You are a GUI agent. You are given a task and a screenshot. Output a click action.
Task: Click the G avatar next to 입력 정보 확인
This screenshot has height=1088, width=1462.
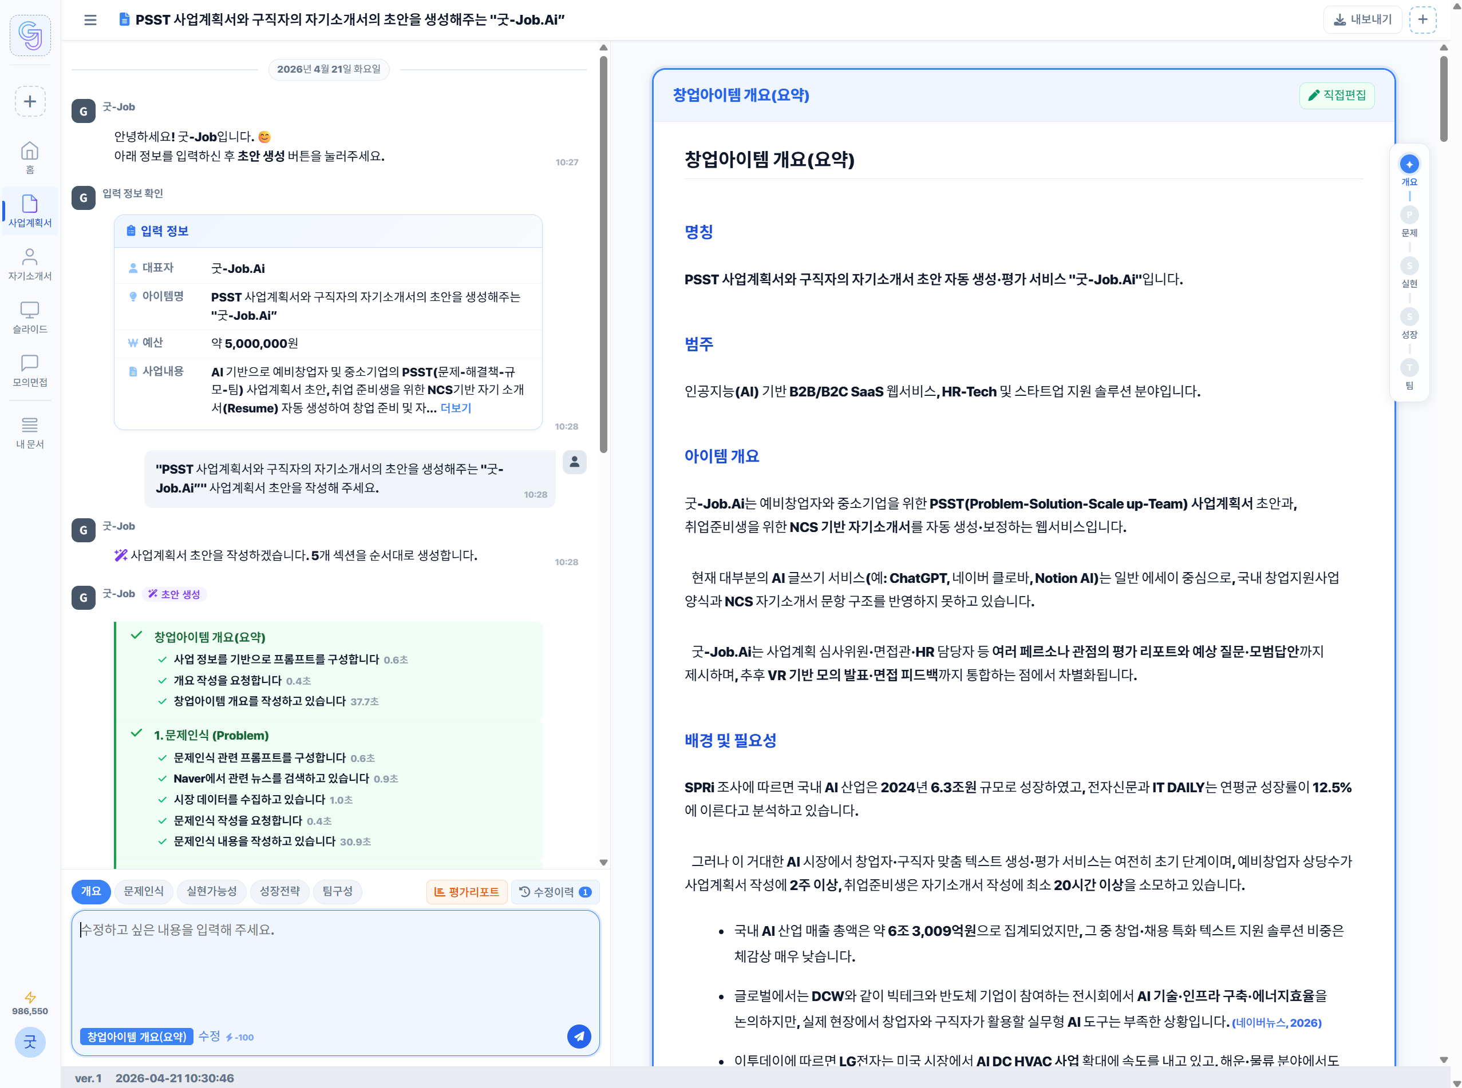coord(83,198)
